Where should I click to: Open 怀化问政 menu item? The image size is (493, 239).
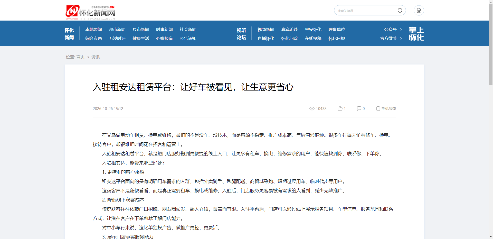[x=289, y=38]
